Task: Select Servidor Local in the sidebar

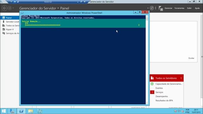Action: [10, 22]
